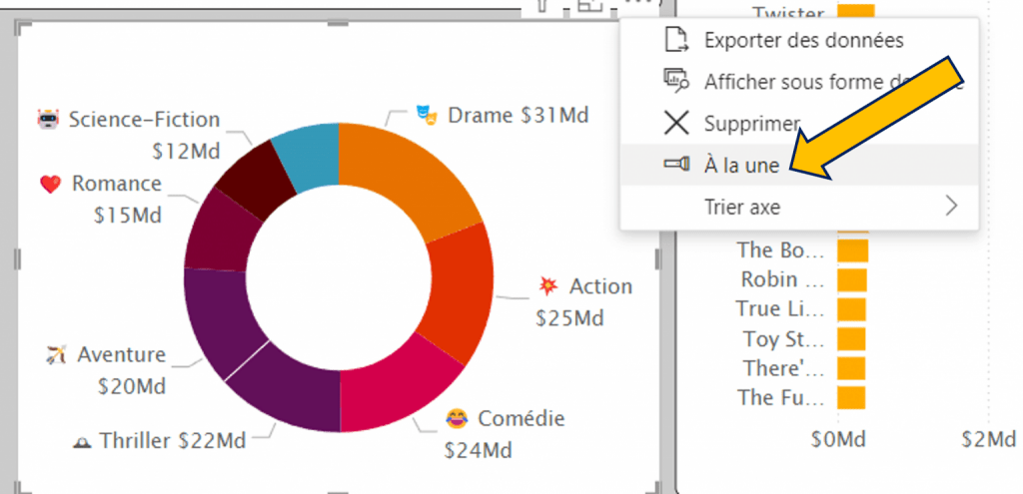
Task: Expand the Trier axe chevron arrow
Action: click(x=952, y=207)
